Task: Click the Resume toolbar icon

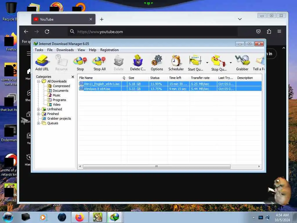Action: pos(61,63)
